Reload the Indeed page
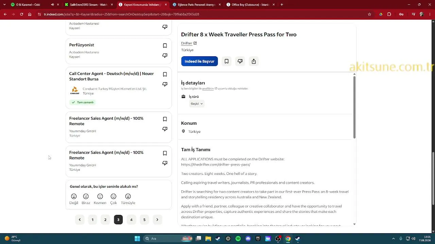 point(21,14)
